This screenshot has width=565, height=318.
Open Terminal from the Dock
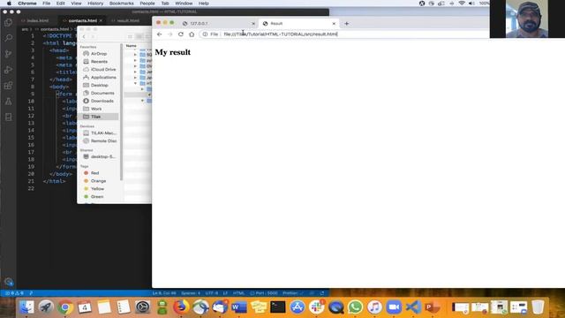pyautogui.click(x=278, y=307)
